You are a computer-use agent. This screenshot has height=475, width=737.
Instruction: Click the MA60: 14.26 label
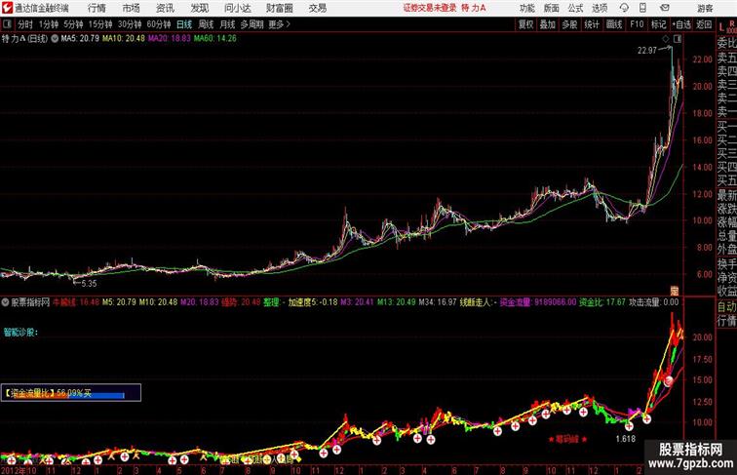pos(215,39)
